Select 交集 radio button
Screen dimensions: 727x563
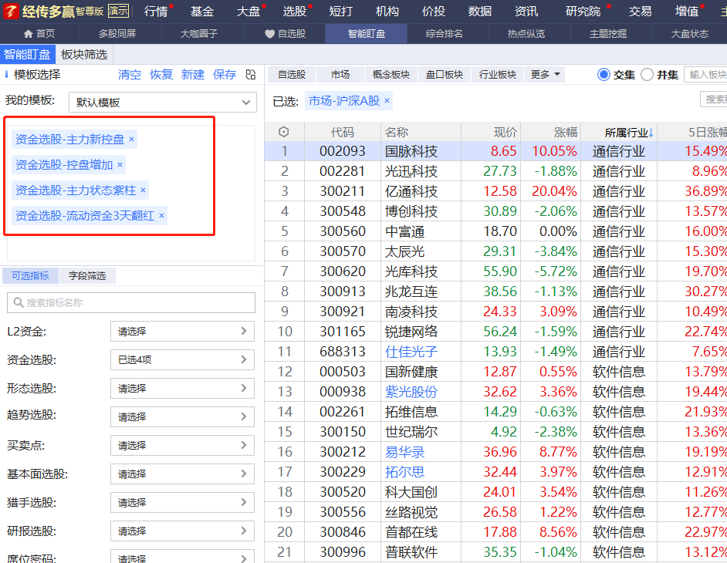[604, 75]
